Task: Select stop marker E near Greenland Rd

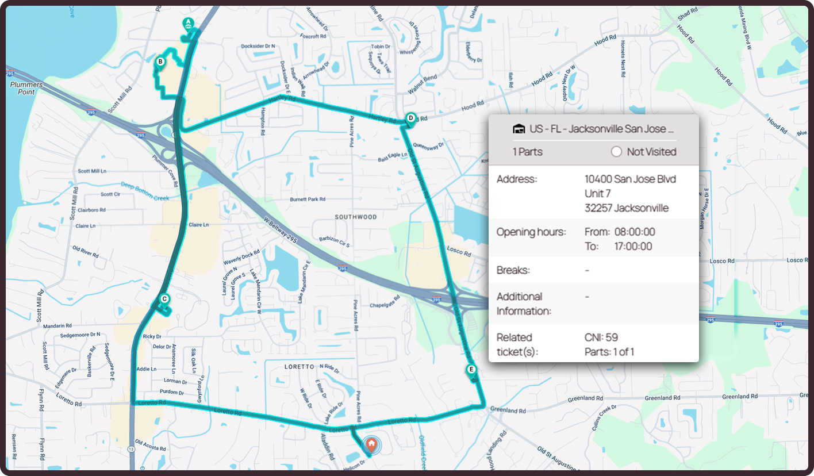Action: (x=471, y=369)
